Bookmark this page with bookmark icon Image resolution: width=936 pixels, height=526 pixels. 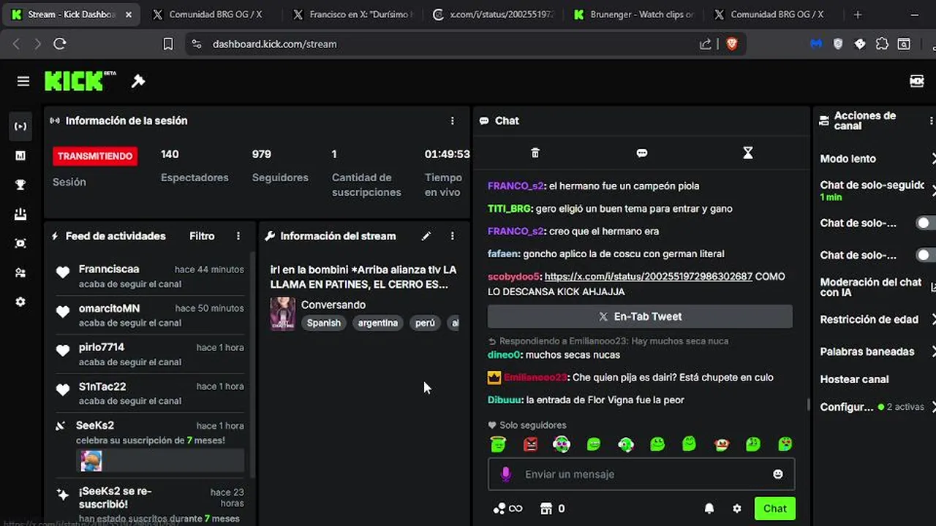click(x=167, y=44)
